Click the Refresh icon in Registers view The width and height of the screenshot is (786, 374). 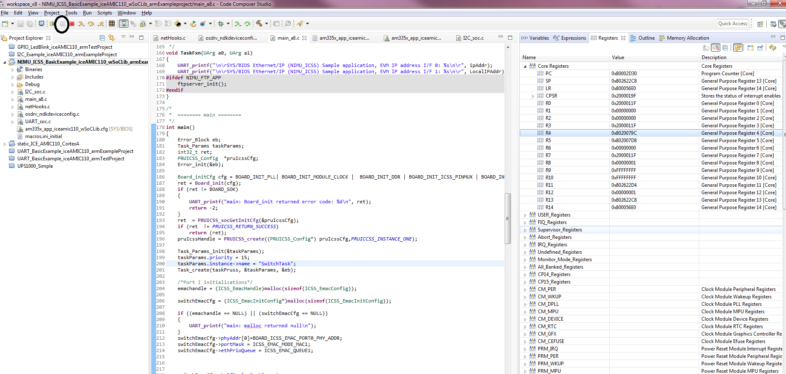772,48
